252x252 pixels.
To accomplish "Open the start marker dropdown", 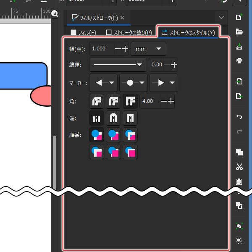I will [x=104, y=83].
